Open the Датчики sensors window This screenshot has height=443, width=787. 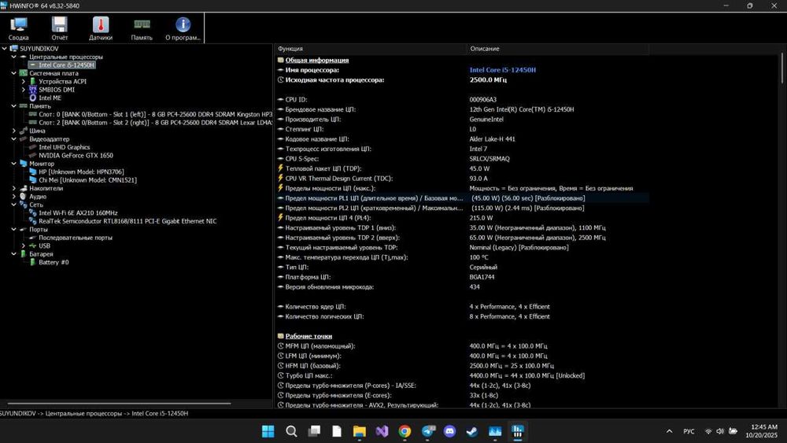point(100,28)
